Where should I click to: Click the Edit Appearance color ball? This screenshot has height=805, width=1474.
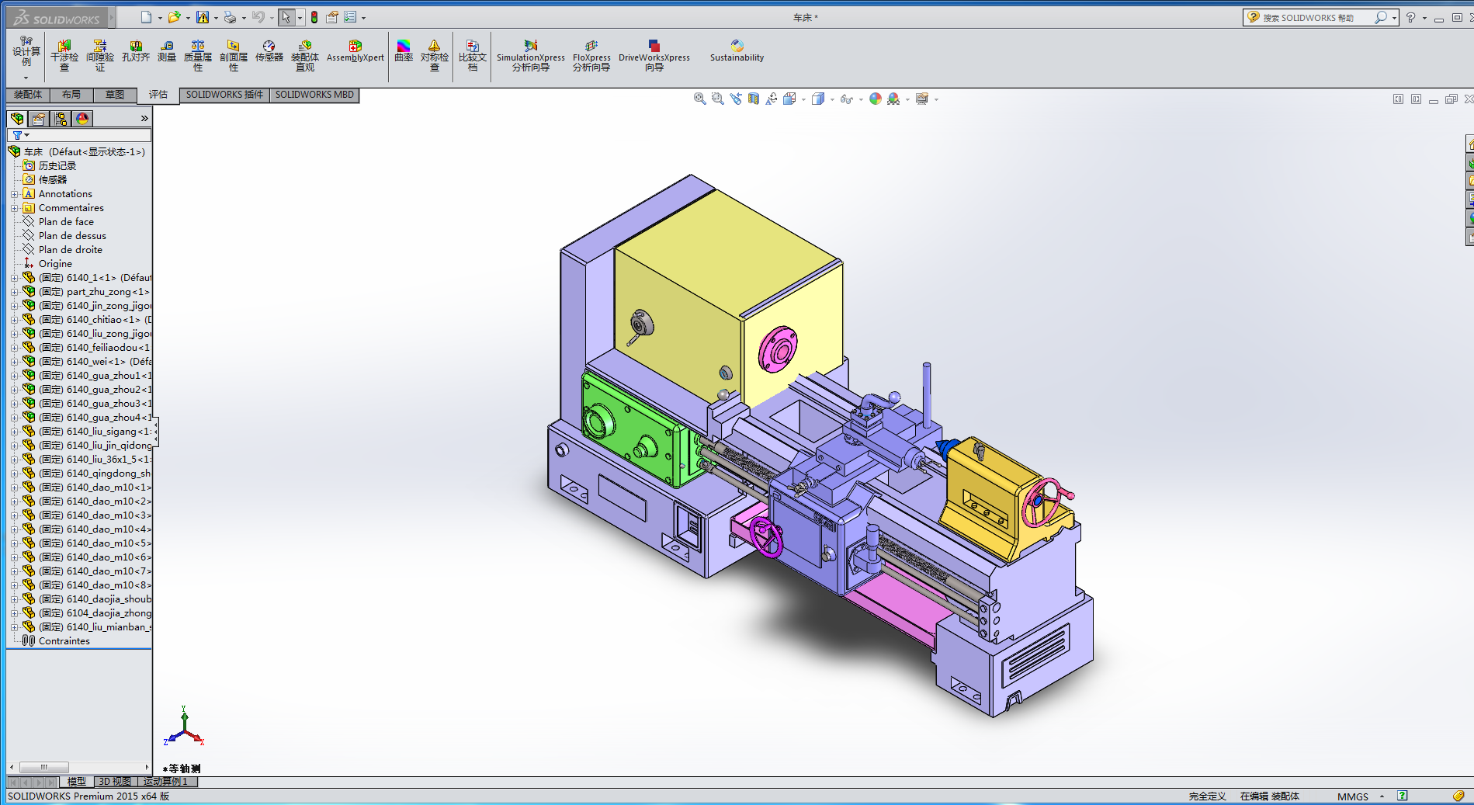point(876,99)
